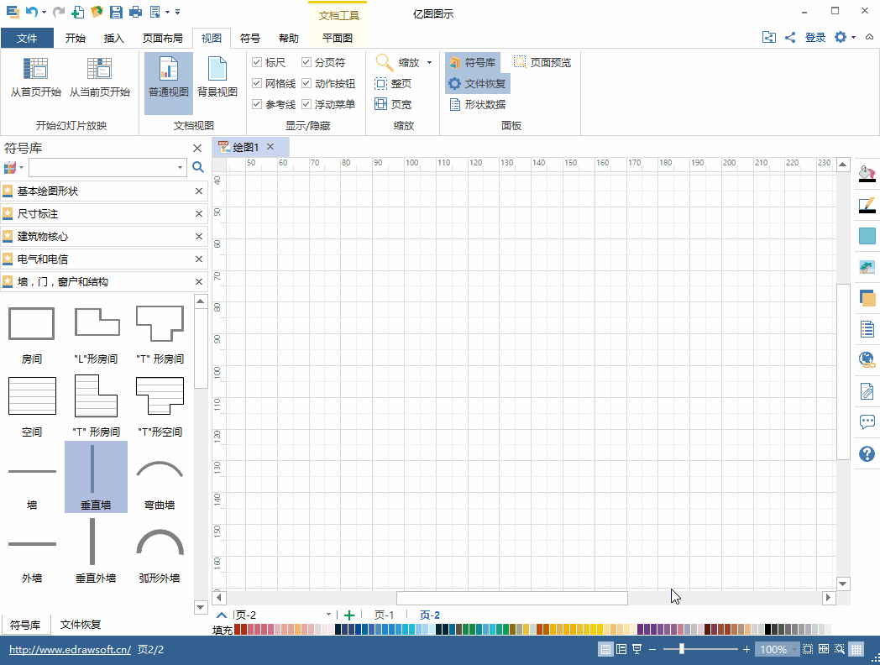Open the zoom (缩放) dropdown
The height and width of the screenshot is (665, 880).
coord(429,62)
